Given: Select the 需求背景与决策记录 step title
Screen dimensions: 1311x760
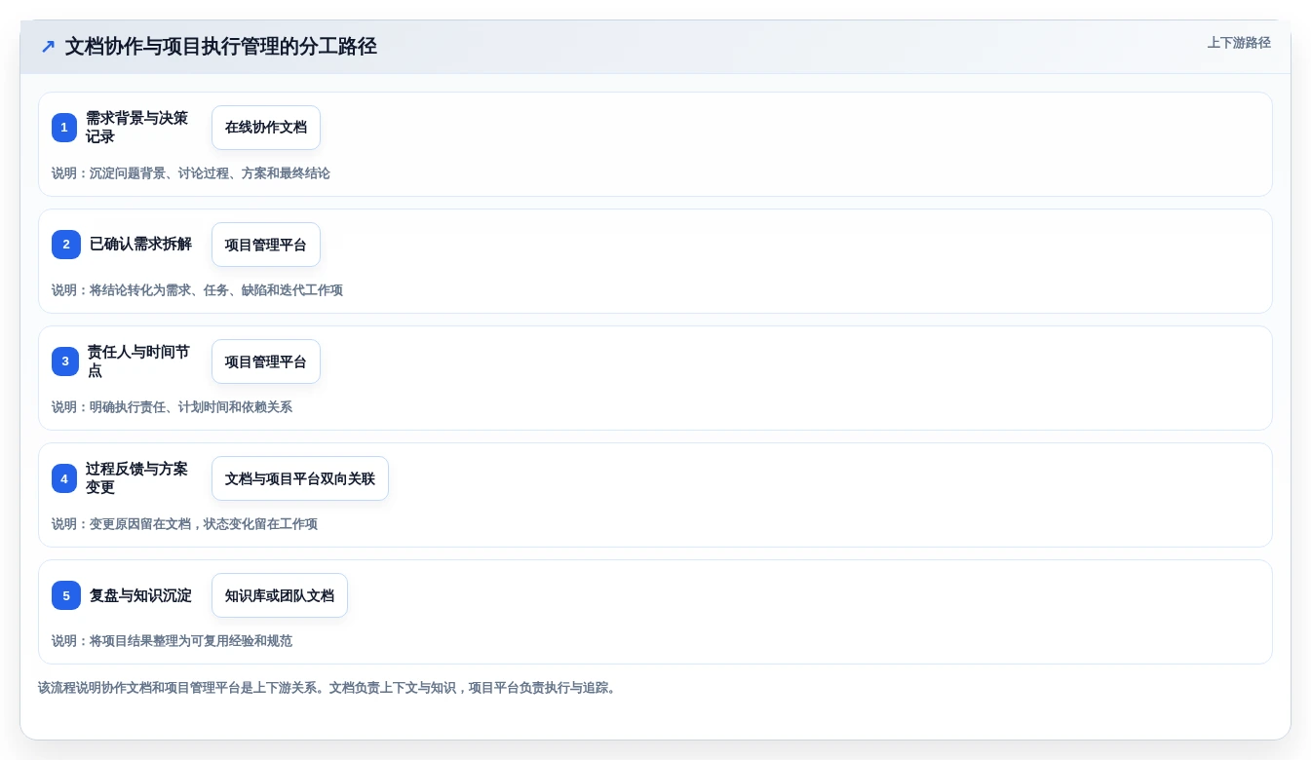Looking at the screenshot, I should coord(137,128).
